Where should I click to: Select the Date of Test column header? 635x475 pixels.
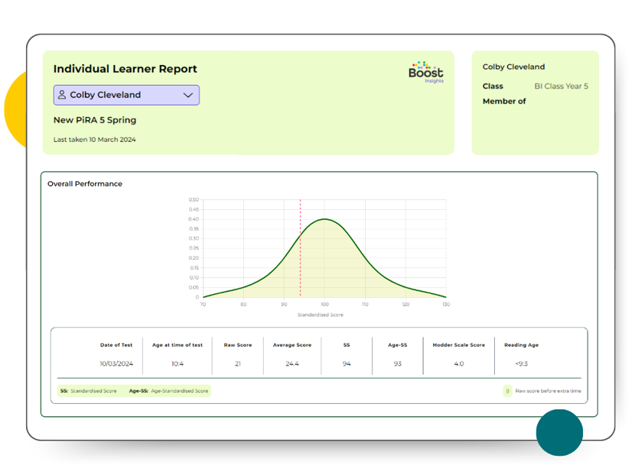point(116,344)
